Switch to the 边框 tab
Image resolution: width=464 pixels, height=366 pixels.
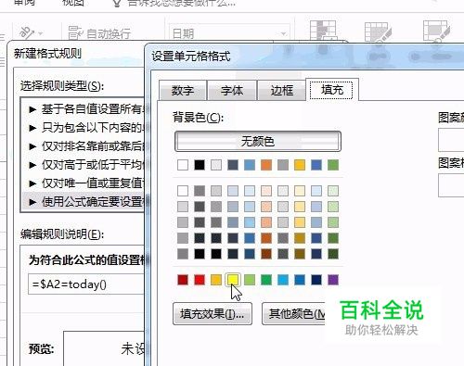click(281, 91)
